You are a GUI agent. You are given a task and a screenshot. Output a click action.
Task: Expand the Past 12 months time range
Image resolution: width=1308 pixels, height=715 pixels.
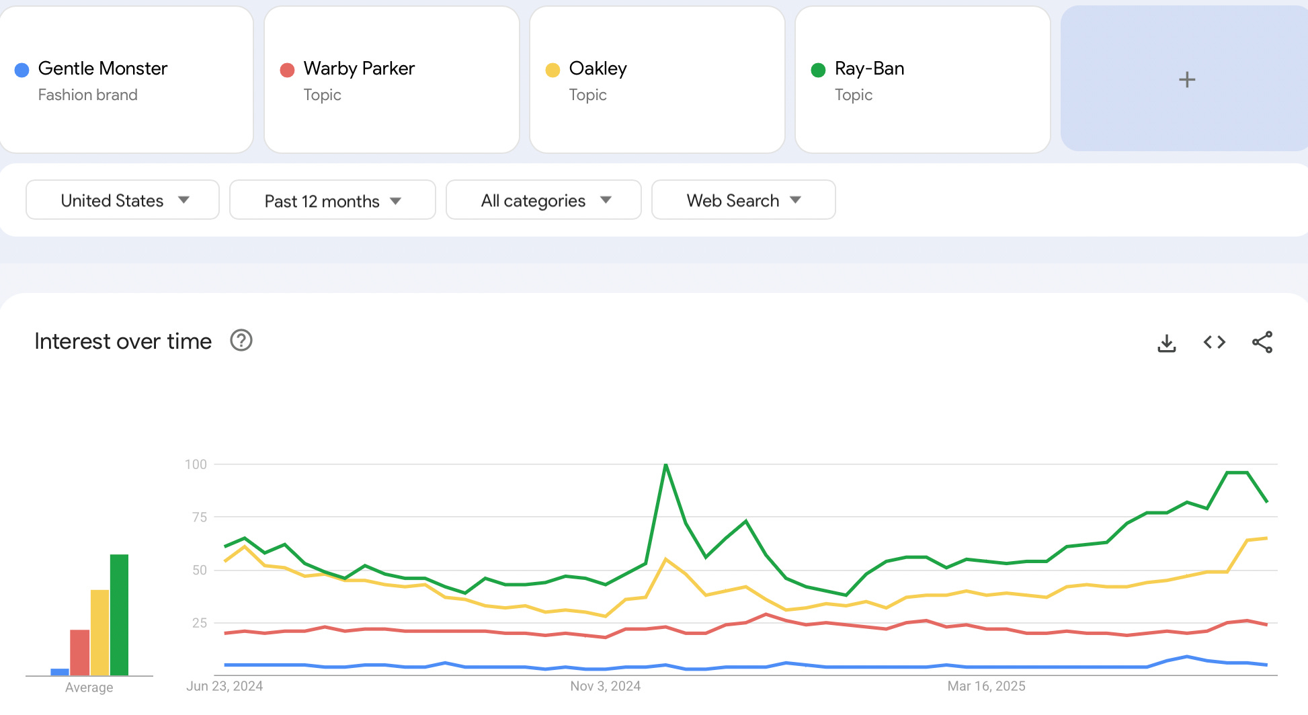tap(333, 200)
